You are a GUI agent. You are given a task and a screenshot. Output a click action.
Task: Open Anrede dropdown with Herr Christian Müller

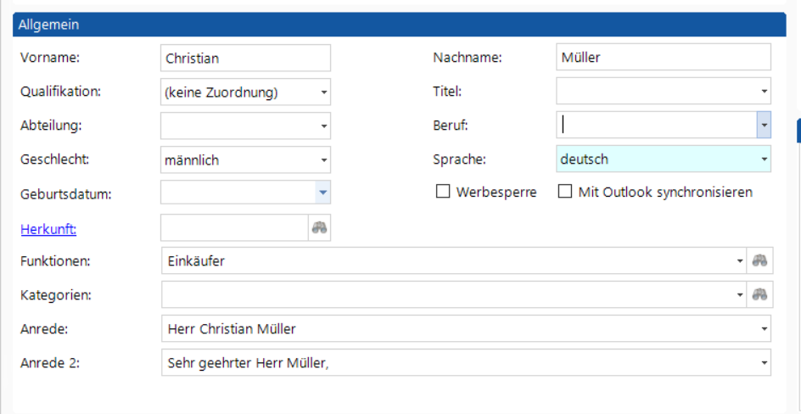467,329
